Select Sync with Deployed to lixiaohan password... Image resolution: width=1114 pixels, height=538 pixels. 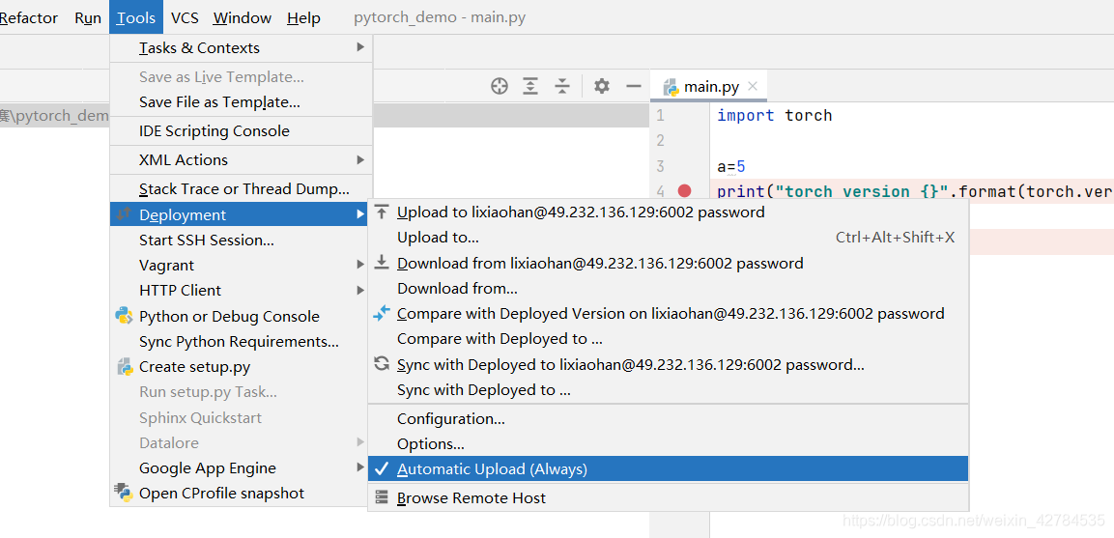[668, 364]
